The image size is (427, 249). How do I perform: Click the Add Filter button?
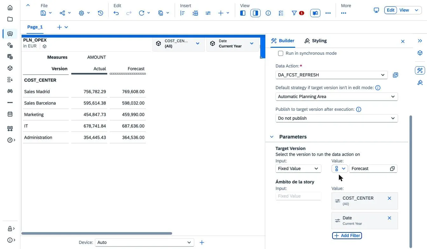347,236
